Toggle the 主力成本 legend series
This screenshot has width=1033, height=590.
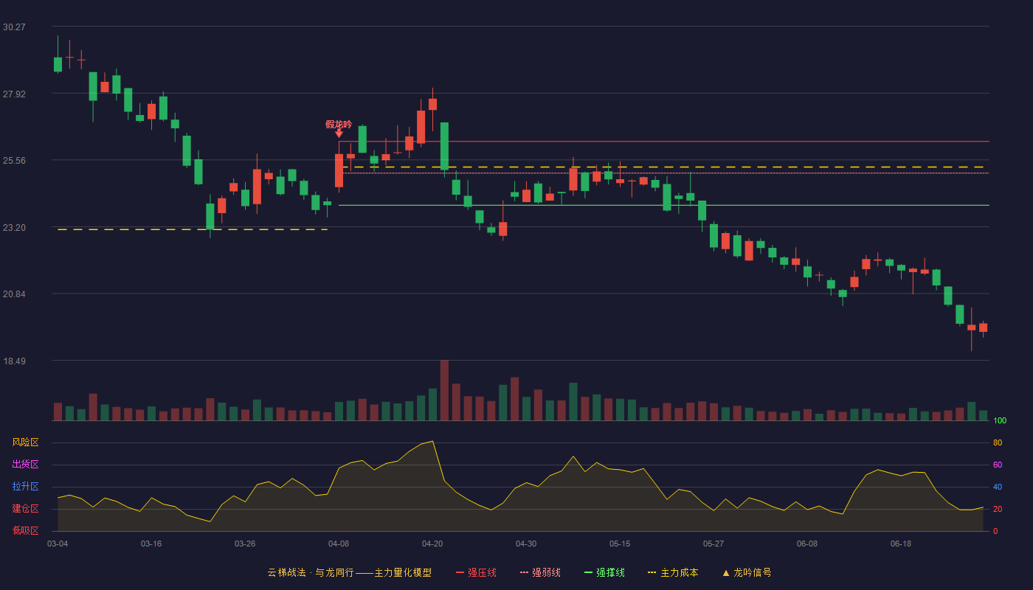(x=673, y=572)
